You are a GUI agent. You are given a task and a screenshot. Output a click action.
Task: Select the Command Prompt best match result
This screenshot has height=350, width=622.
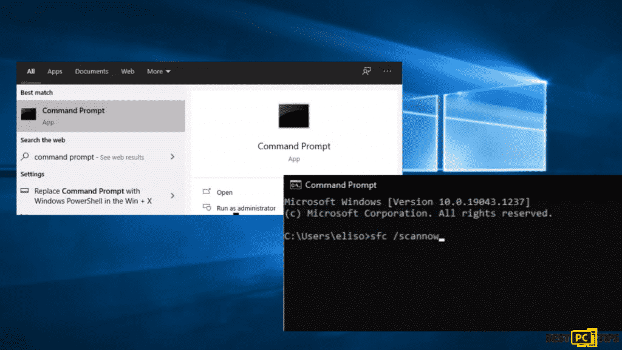click(x=101, y=116)
